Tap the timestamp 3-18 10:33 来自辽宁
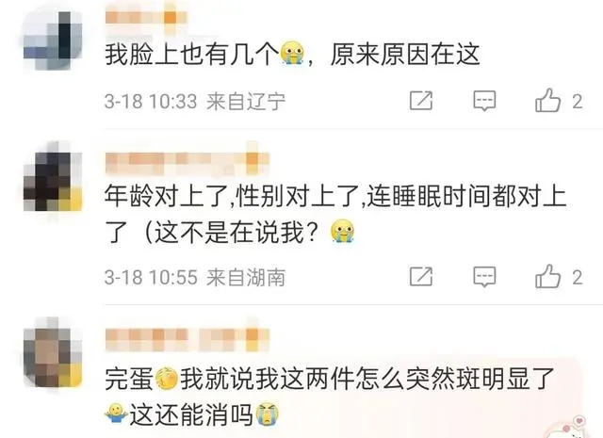The width and height of the screenshot is (603, 438). tap(195, 102)
